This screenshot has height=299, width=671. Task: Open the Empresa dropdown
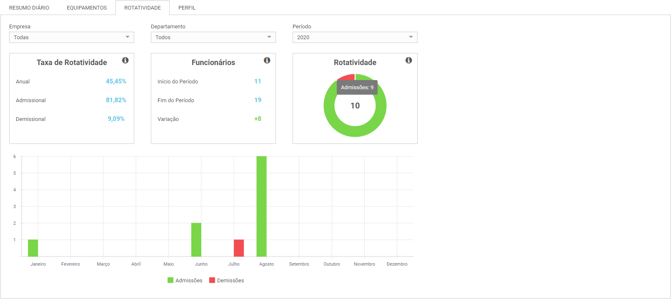tap(72, 38)
